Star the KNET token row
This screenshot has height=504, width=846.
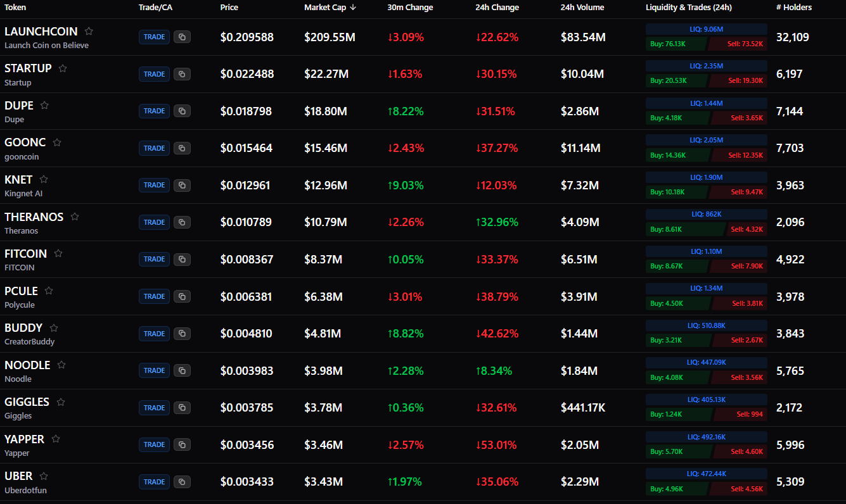point(44,179)
